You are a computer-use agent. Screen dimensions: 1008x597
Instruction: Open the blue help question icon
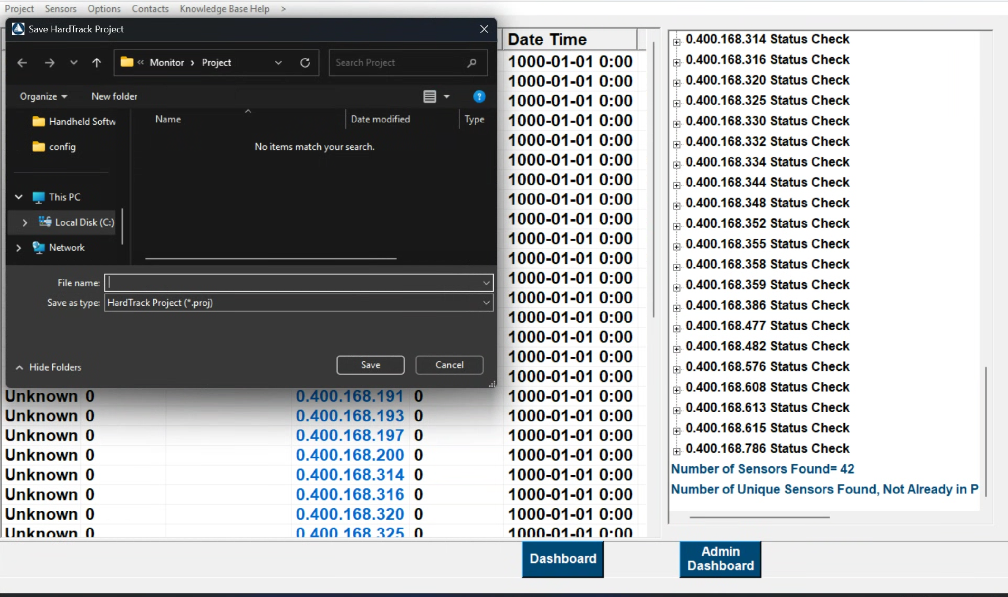tap(479, 96)
